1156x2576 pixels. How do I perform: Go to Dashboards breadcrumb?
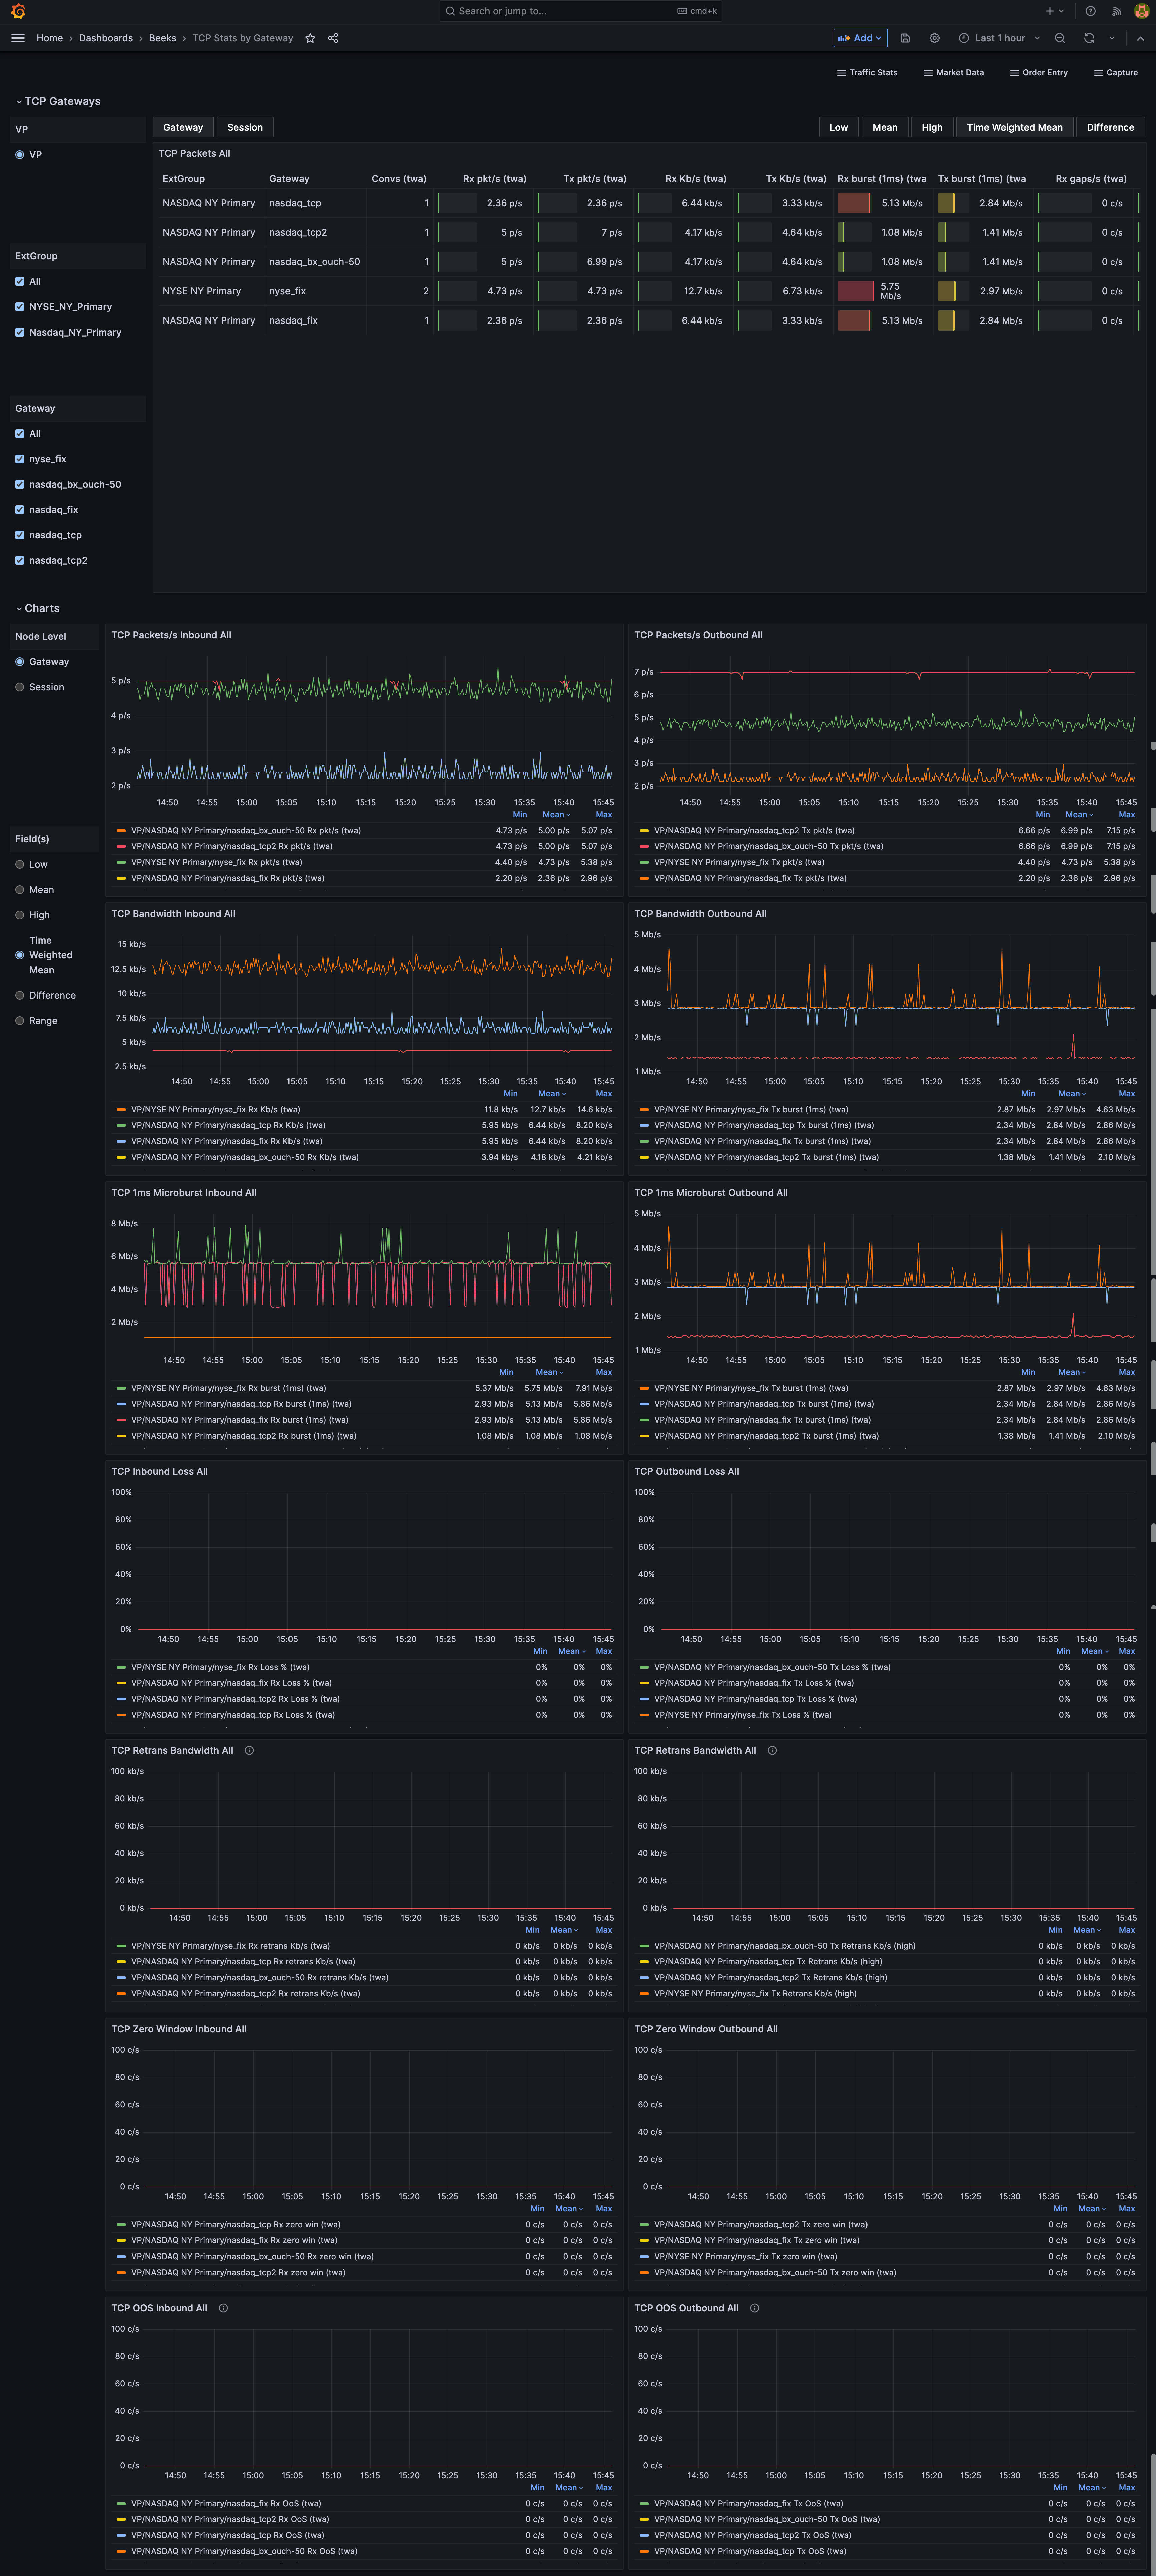coord(106,38)
